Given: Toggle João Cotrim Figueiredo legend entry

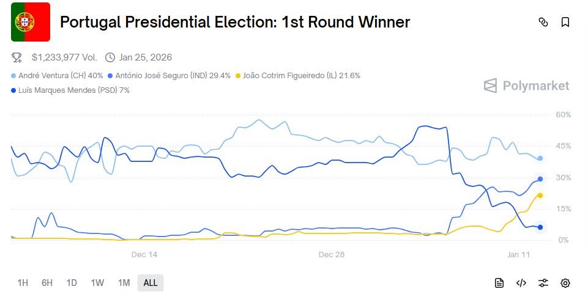Looking at the screenshot, I should (x=298, y=76).
